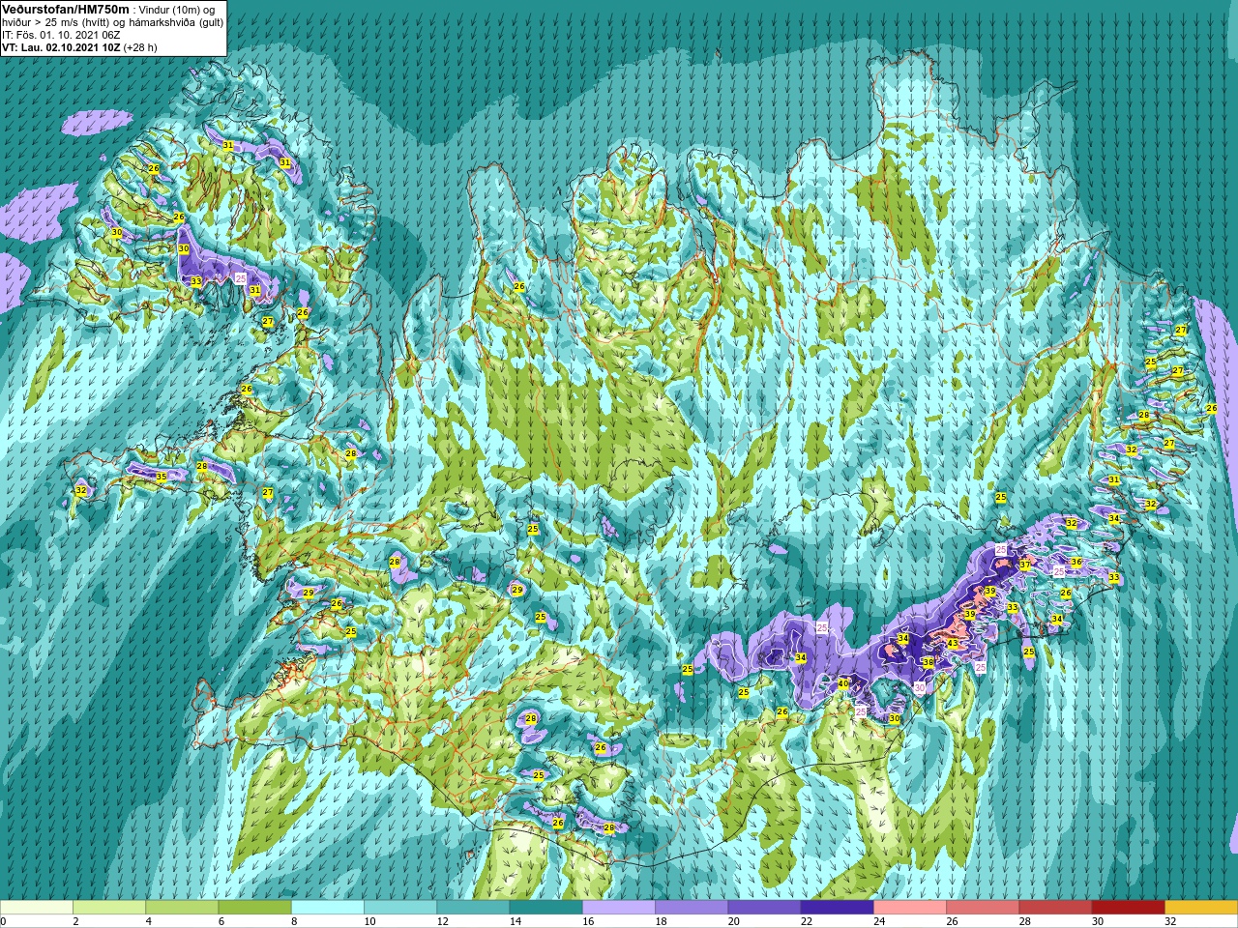Click the yellow "36" gust label on map
The height and width of the screenshot is (928, 1238).
point(1076,562)
